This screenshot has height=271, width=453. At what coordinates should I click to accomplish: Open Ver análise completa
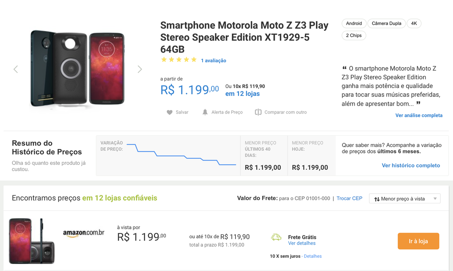[418, 115]
